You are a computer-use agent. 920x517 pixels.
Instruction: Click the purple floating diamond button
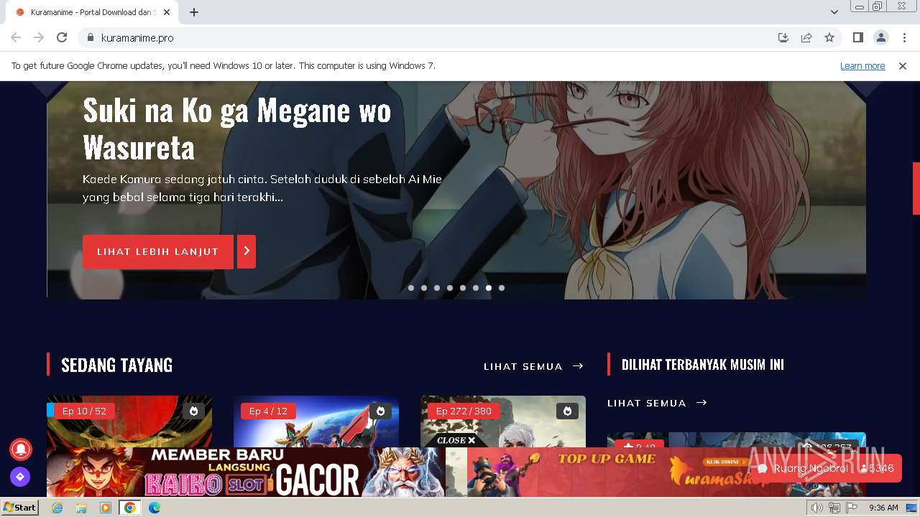(20, 477)
